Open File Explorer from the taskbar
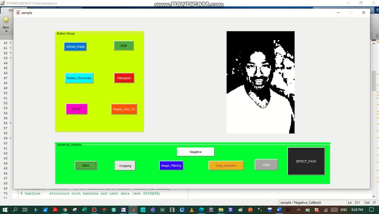This screenshot has width=379, height=214. [x=221, y=210]
